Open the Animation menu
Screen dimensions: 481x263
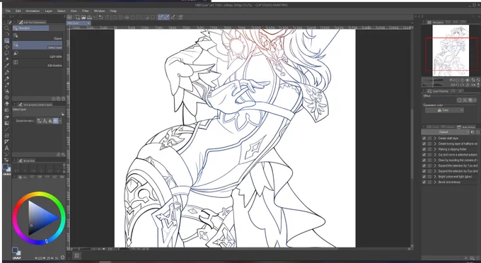click(x=33, y=11)
